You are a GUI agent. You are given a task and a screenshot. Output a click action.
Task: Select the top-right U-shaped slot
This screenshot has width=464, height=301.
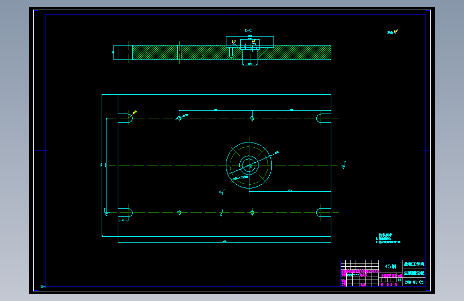point(323,118)
